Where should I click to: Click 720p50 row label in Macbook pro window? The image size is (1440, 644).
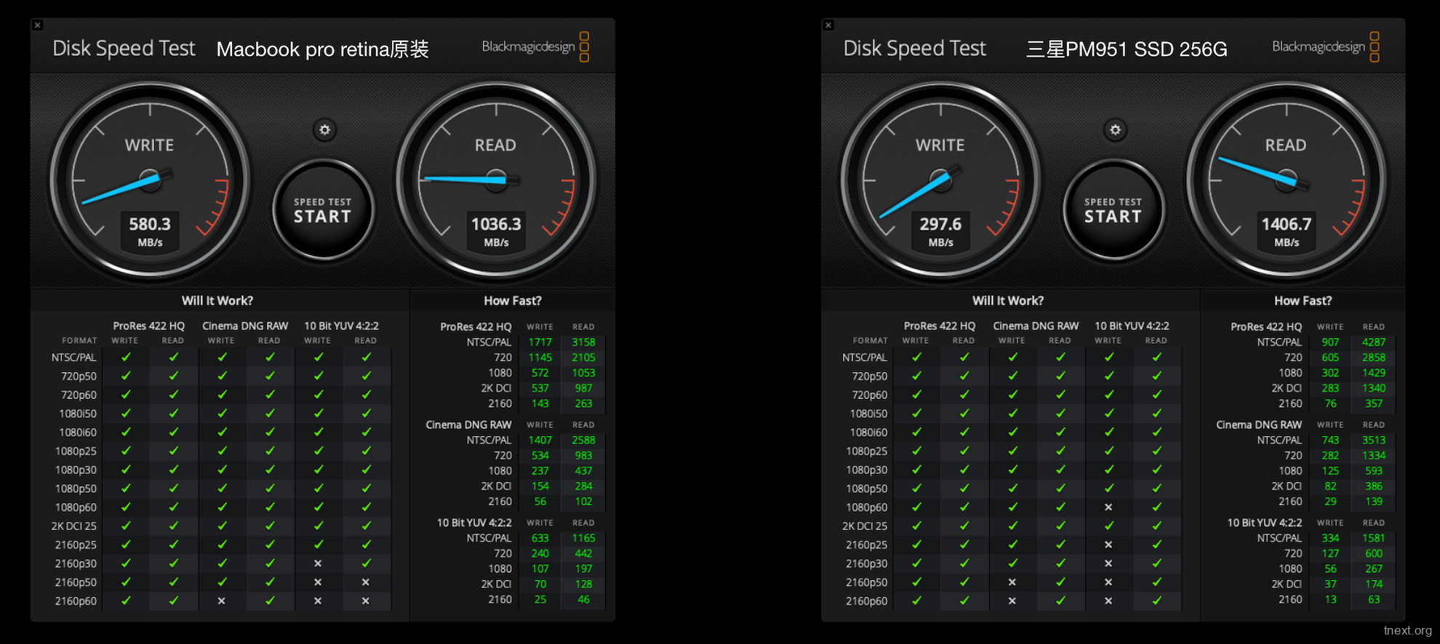[x=79, y=377]
